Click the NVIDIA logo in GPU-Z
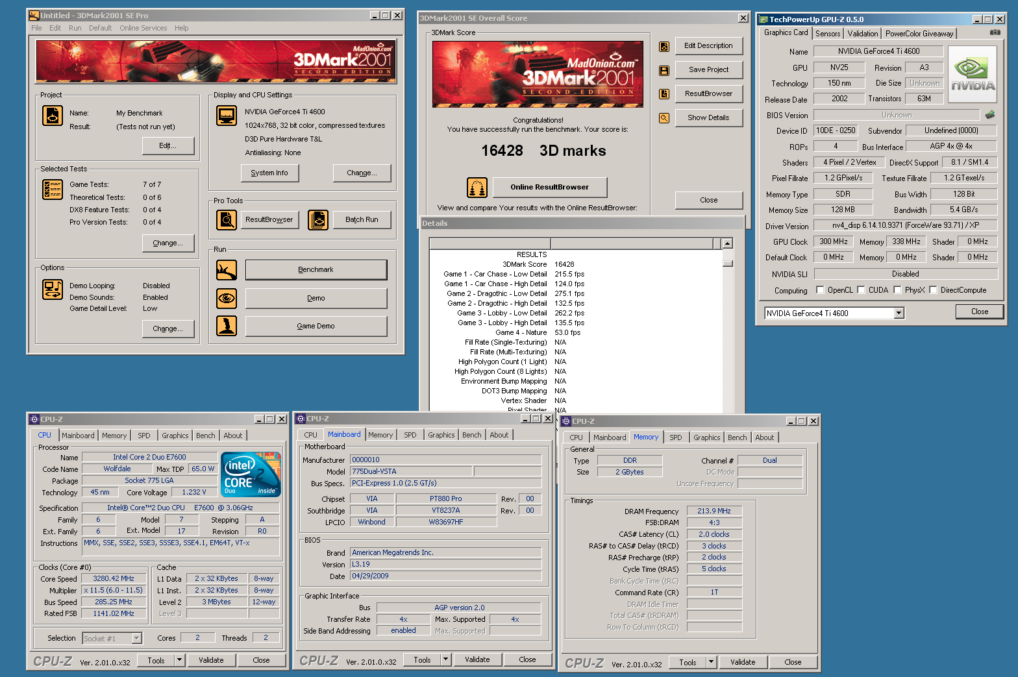This screenshot has width=1018, height=677. point(973,74)
